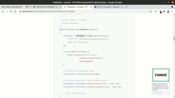Click "redirect('post/create')" code text
The height and width of the screenshot is (98, 175).
pyautogui.click(x=85, y=55)
